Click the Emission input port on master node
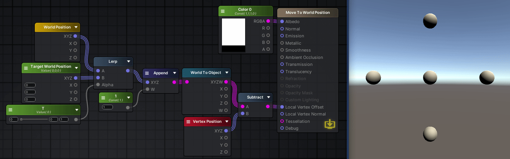This screenshot has height=159, width=510. [x=282, y=36]
